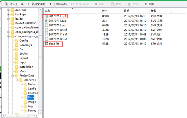Open the backups folder in tree
This screenshot has width=187, height=118.
click(x=21, y=14)
